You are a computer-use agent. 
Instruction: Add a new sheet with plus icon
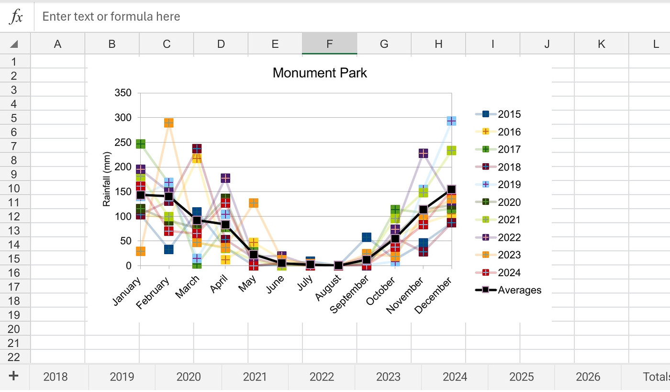(14, 376)
